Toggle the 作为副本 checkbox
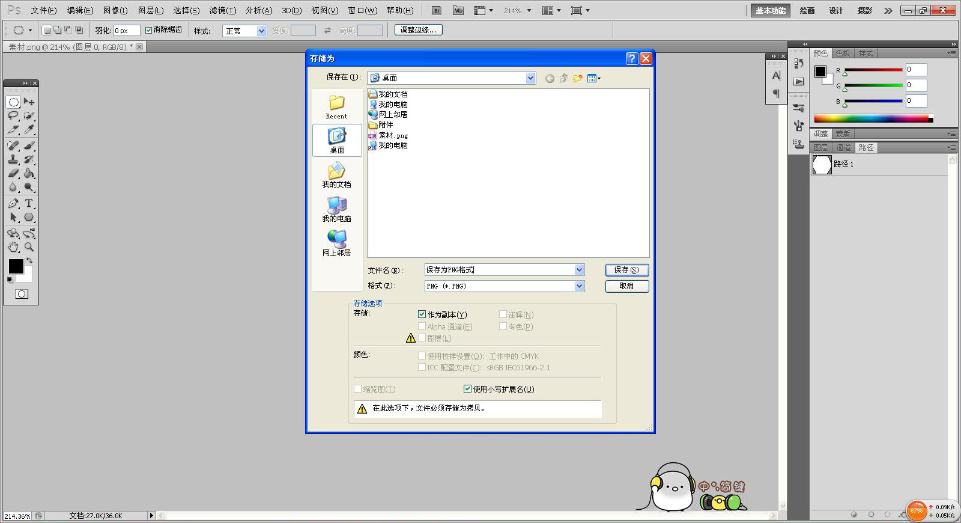 422,314
